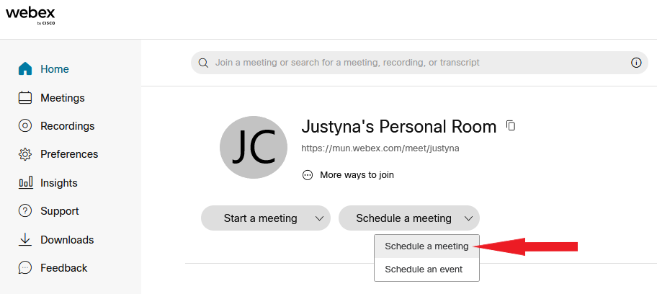The image size is (657, 294).
Task: Click the Downloads arrow icon
Action: tap(25, 239)
